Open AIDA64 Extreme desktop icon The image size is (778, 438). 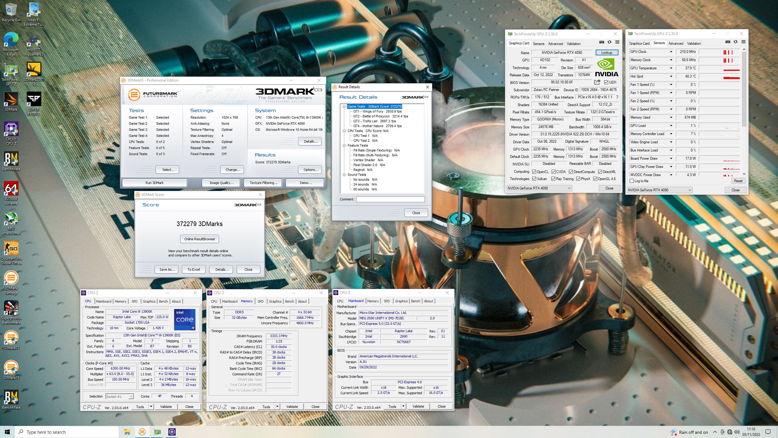(x=11, y=193)
